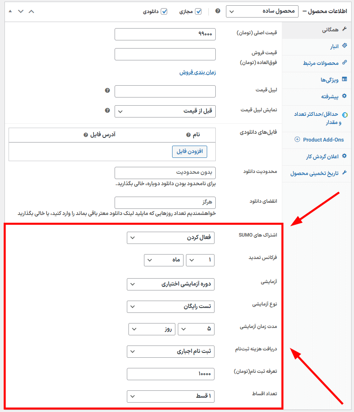This screenshot has height=412, width=354.
Task: Open the حداقل/حداکثر تعداد و مقدار tab
Action: [317, 119]
